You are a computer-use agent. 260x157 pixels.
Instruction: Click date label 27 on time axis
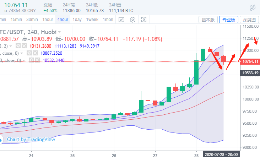coord(155,156)
